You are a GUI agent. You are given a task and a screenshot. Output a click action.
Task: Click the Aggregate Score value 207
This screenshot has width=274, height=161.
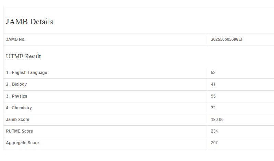214,143
